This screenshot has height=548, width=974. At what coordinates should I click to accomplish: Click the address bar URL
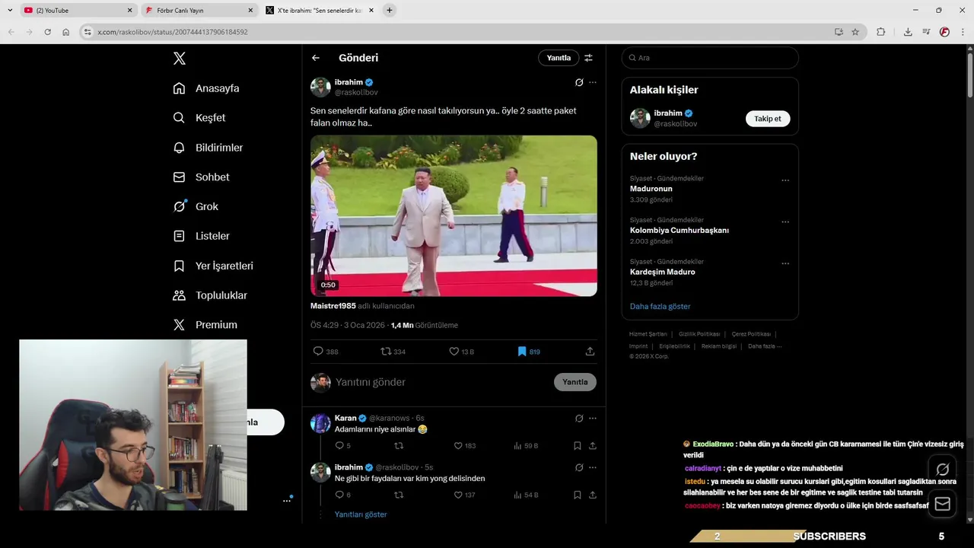(172, 32)
